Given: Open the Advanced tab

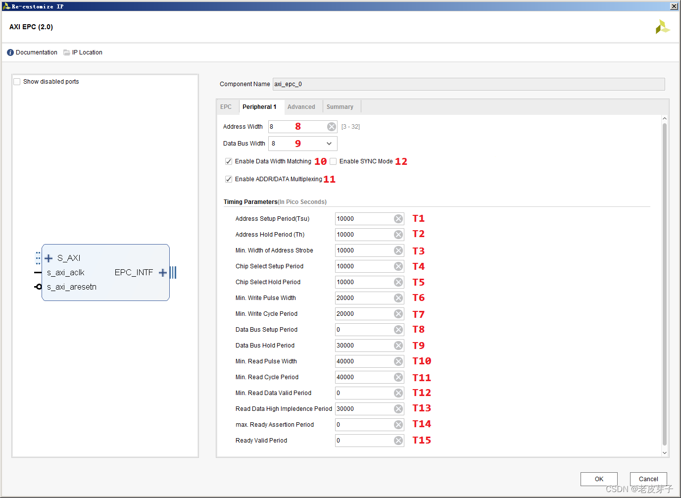Looking at the screenshot, I should coord(301,107).
